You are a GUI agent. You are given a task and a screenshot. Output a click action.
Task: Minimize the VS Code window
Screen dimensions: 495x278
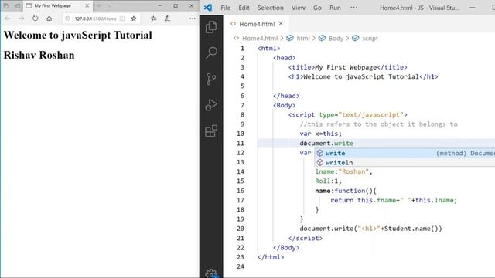click(x=473, y=8)
